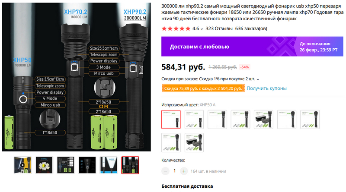Open the Доставим с любовью banner
The width and height of the screenshot is (346, 192).
click(252, 47)
